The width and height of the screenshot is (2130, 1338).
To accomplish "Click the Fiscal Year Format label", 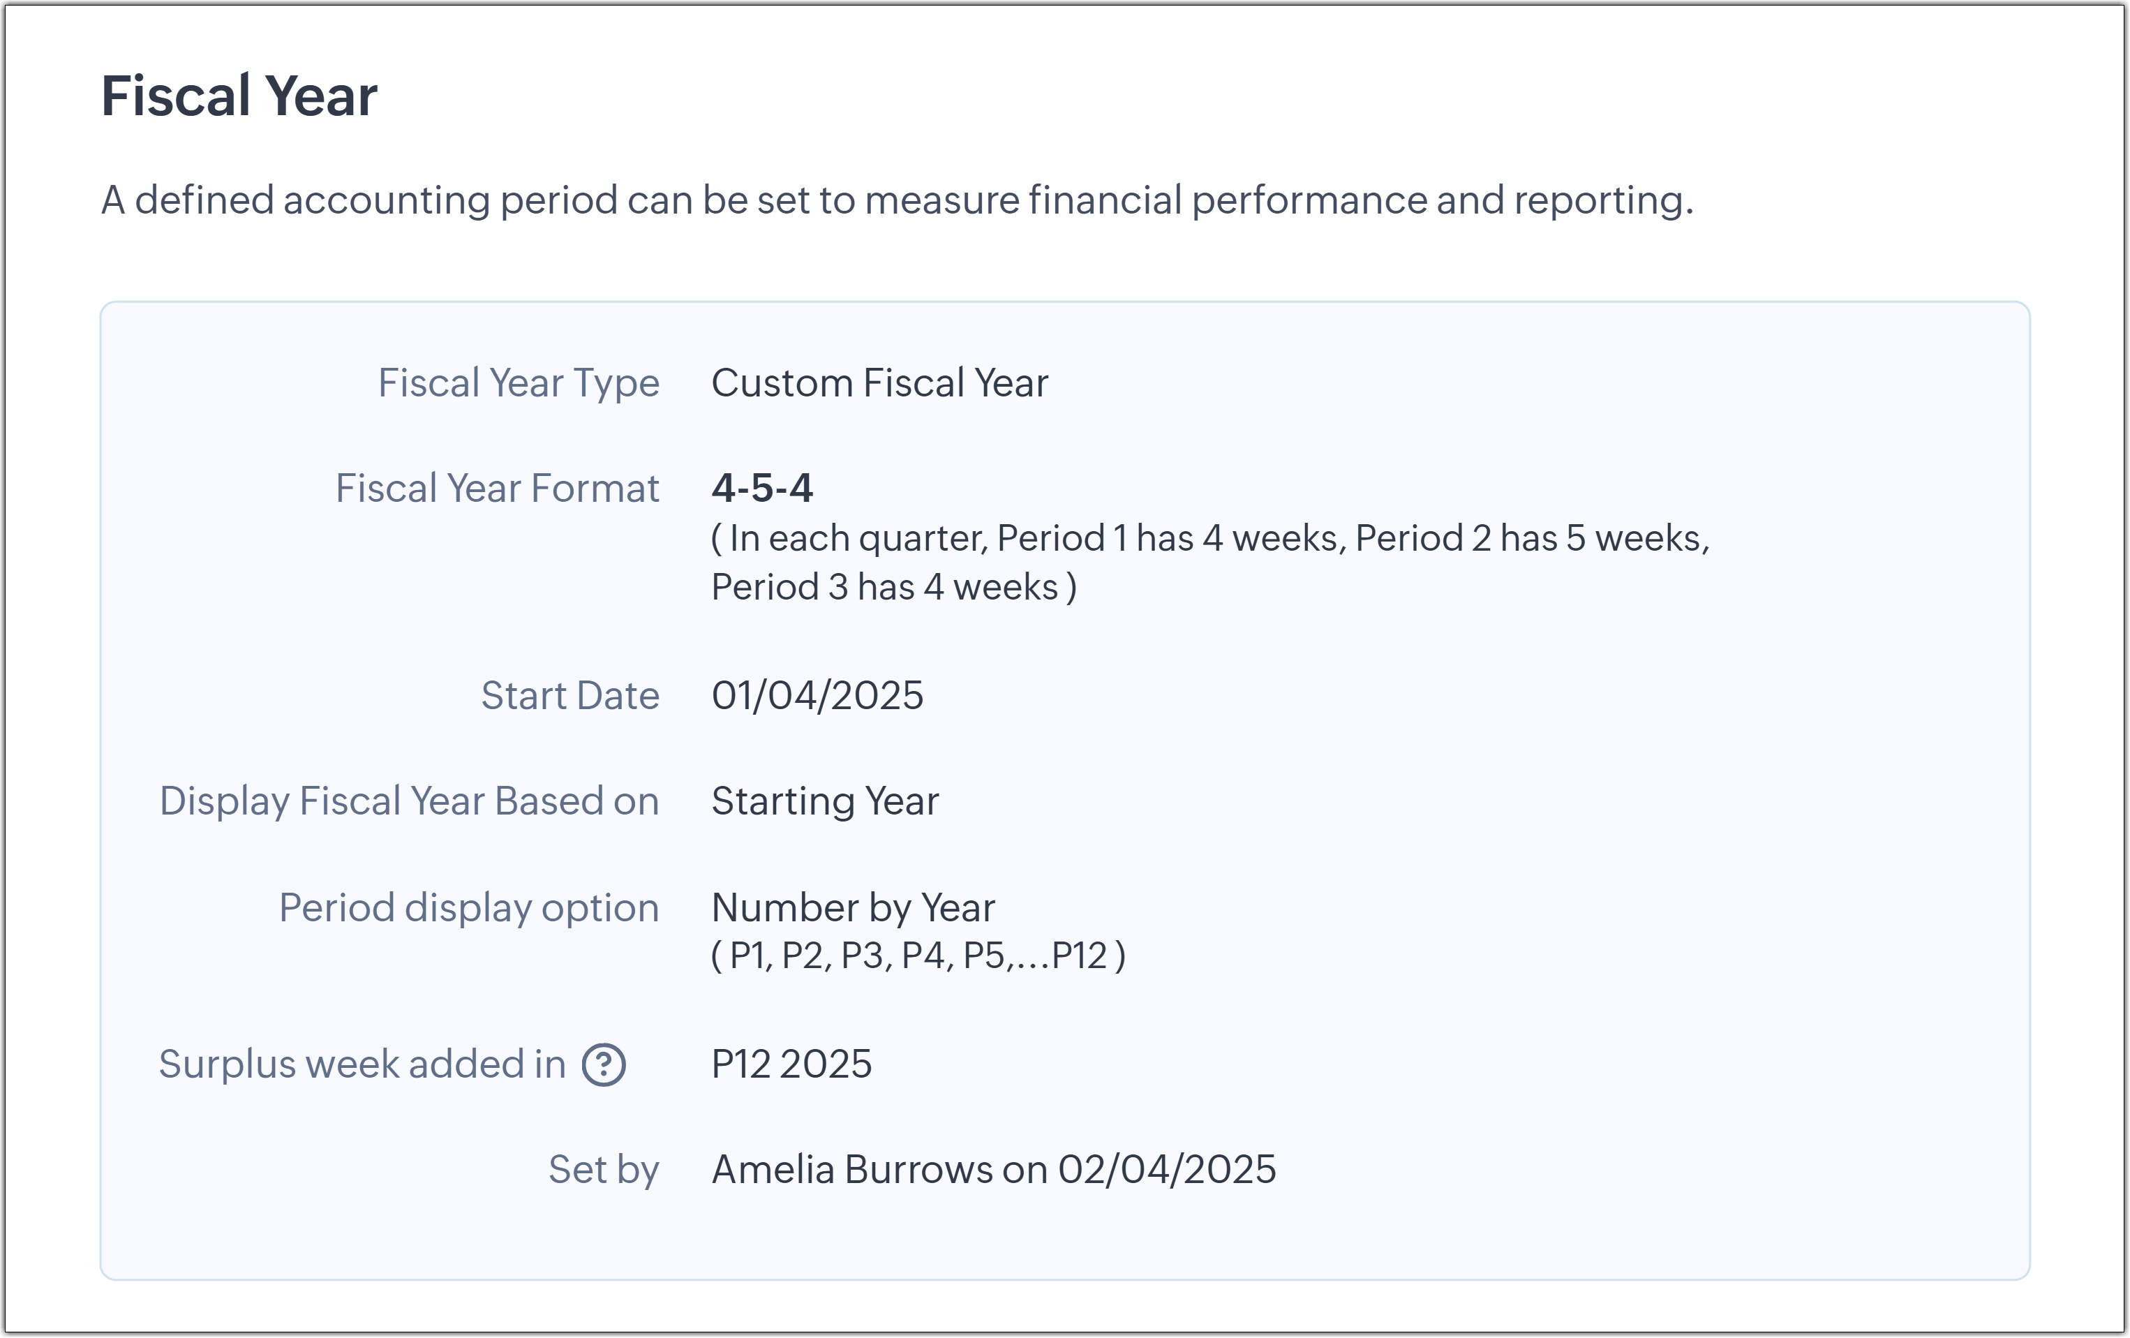I will coord(497,489).
